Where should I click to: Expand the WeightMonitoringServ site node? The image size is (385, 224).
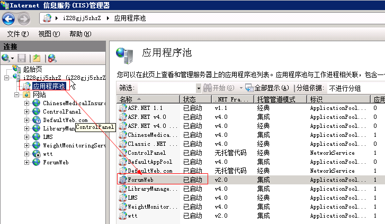coord(26,145)
